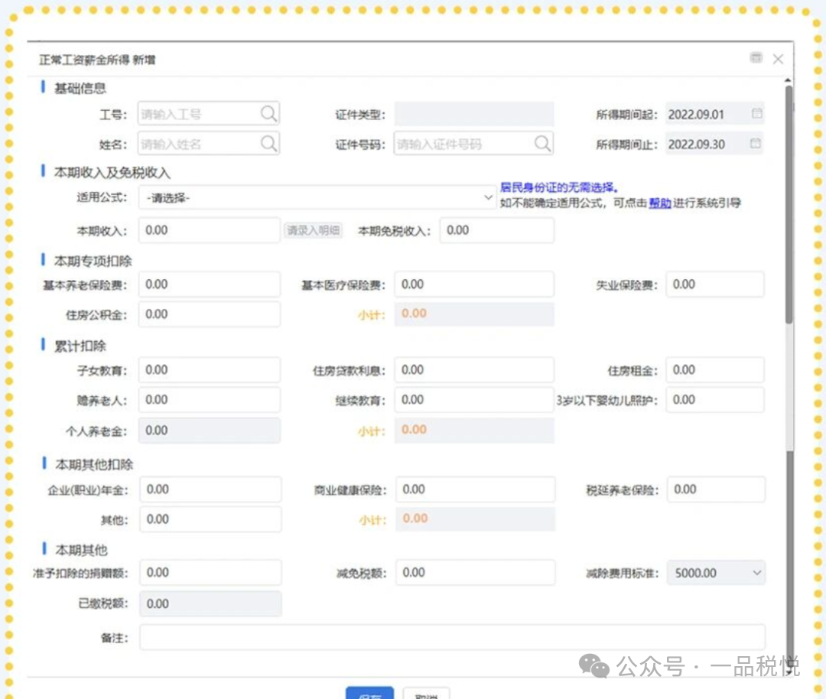This screenshot has width=826, height=699.
Task: Click the blue 保存 button
Action: [x=369, y=694]
